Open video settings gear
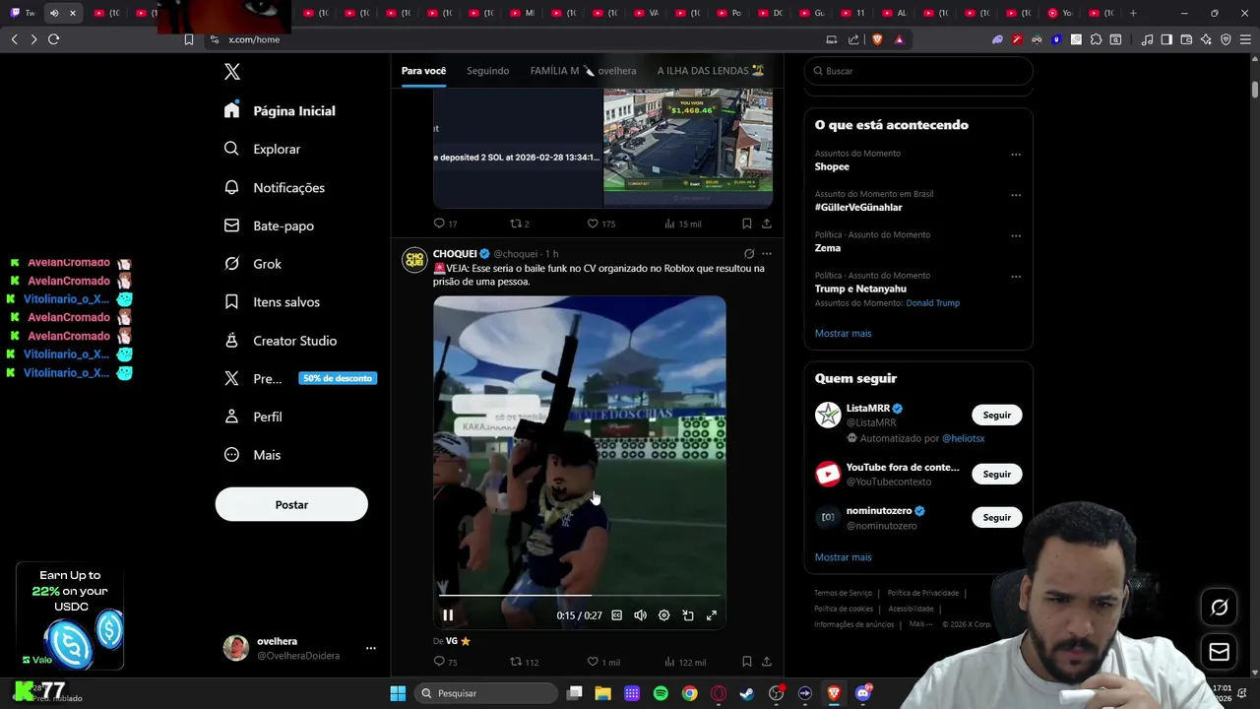 coord(663,615)
